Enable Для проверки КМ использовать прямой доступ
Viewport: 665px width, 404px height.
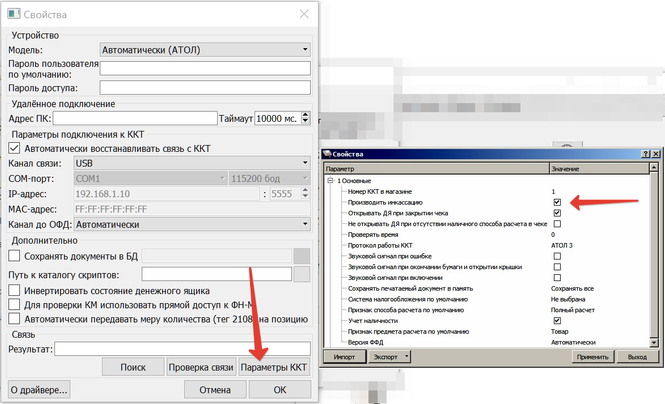[x=14, y=304]
